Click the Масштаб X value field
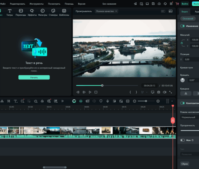This screenshot has height=169, width=199. 194,40
